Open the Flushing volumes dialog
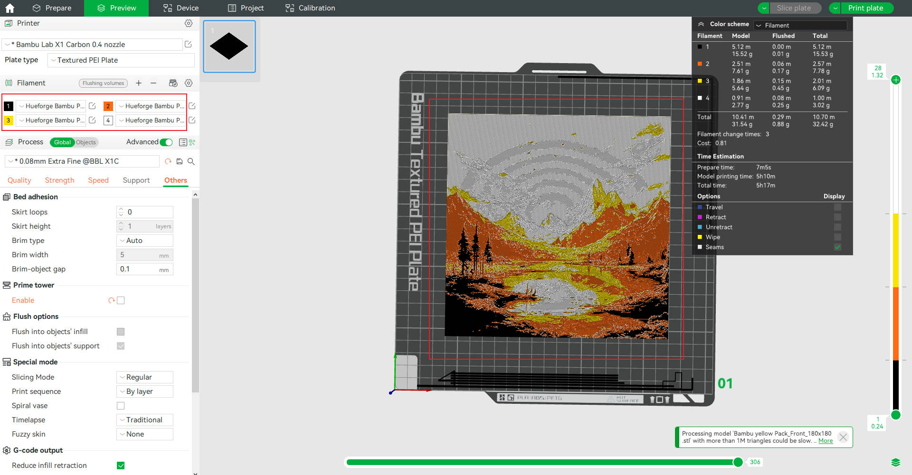 tap(103, 83)
